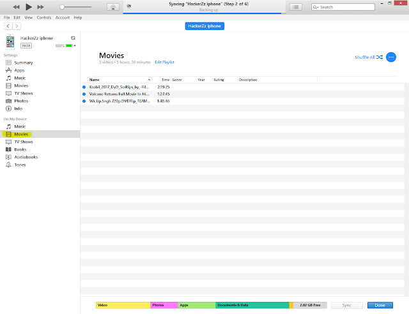Go forward with the right chevron
Viewport: 409px width, 314px height.
[17, 26]
